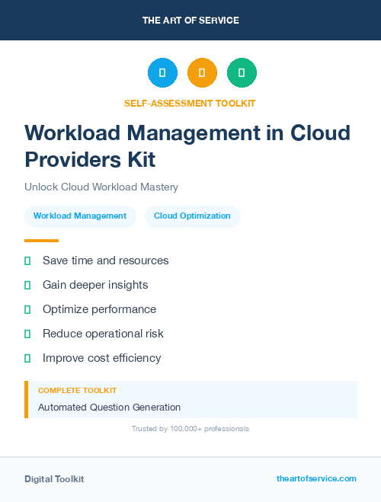381x502 pixels.
Task: Click the bullet icon beside Reduce operational risk
Action: pyautogui.click(x=27, y=334)
